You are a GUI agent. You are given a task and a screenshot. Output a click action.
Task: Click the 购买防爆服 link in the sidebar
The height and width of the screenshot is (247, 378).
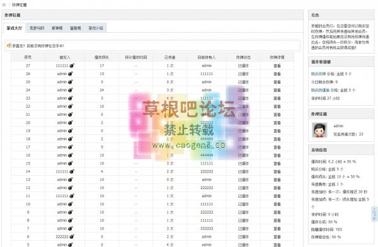tap(320, 90)
